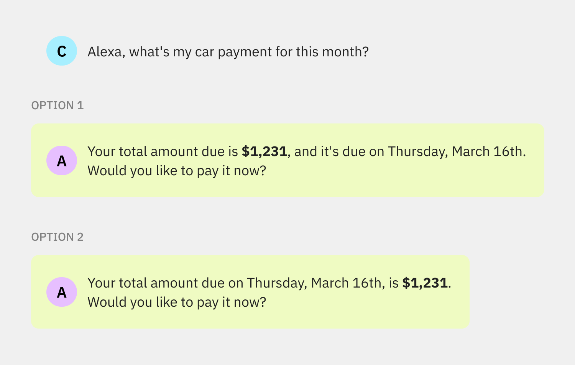Click "Your total amount due on" in Option 2
575x365 pixels.
point(166,283)
